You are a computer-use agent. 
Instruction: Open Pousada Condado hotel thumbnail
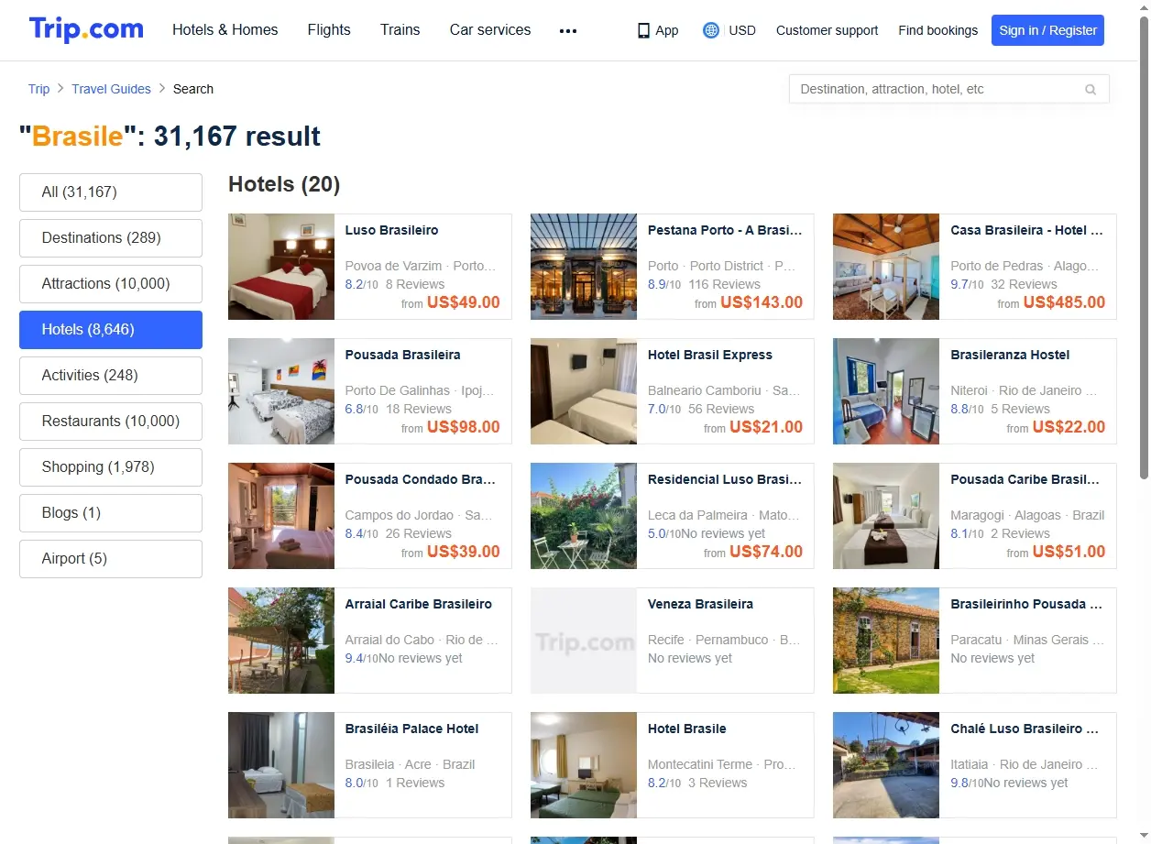pyautogui.click(x=281, y=516)
